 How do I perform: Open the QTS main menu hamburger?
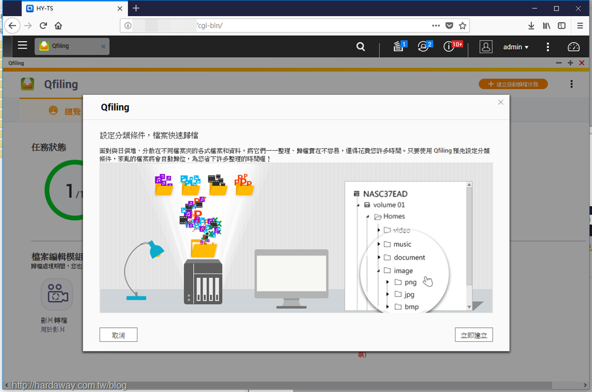(23, 46)
